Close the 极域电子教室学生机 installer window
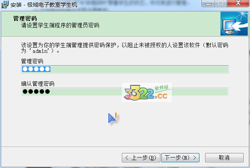The height and width of the screenshot is (168, 250). (238, 3)
